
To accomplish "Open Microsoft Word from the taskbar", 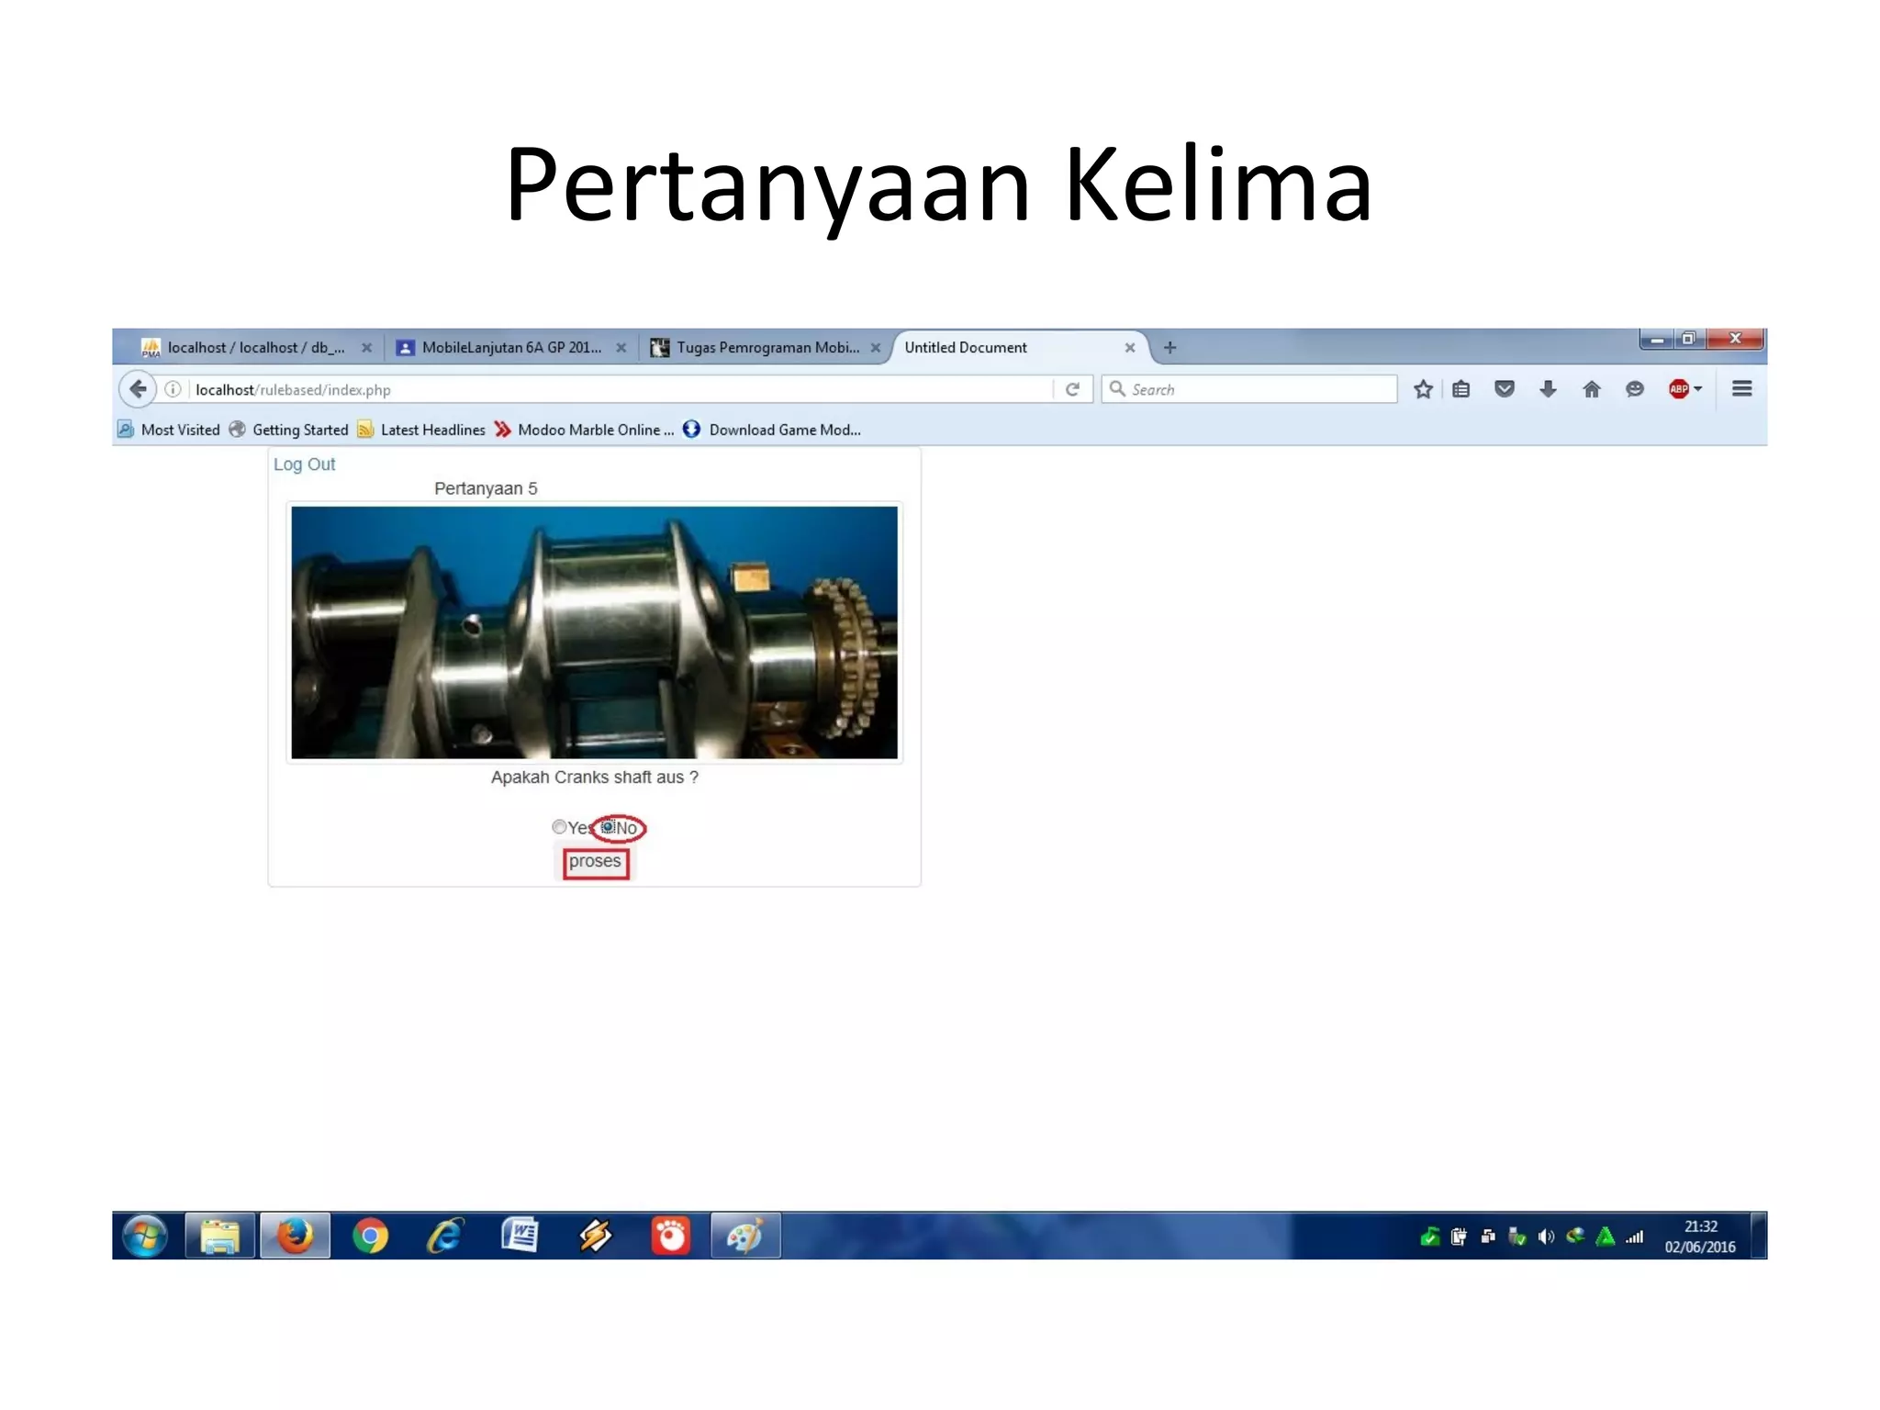I will [x=520, y=1236].
